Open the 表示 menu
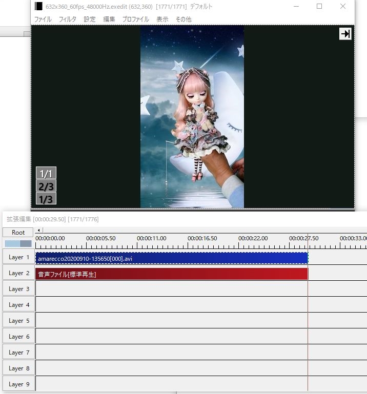The image size is (367, 394). pos(162,19)
